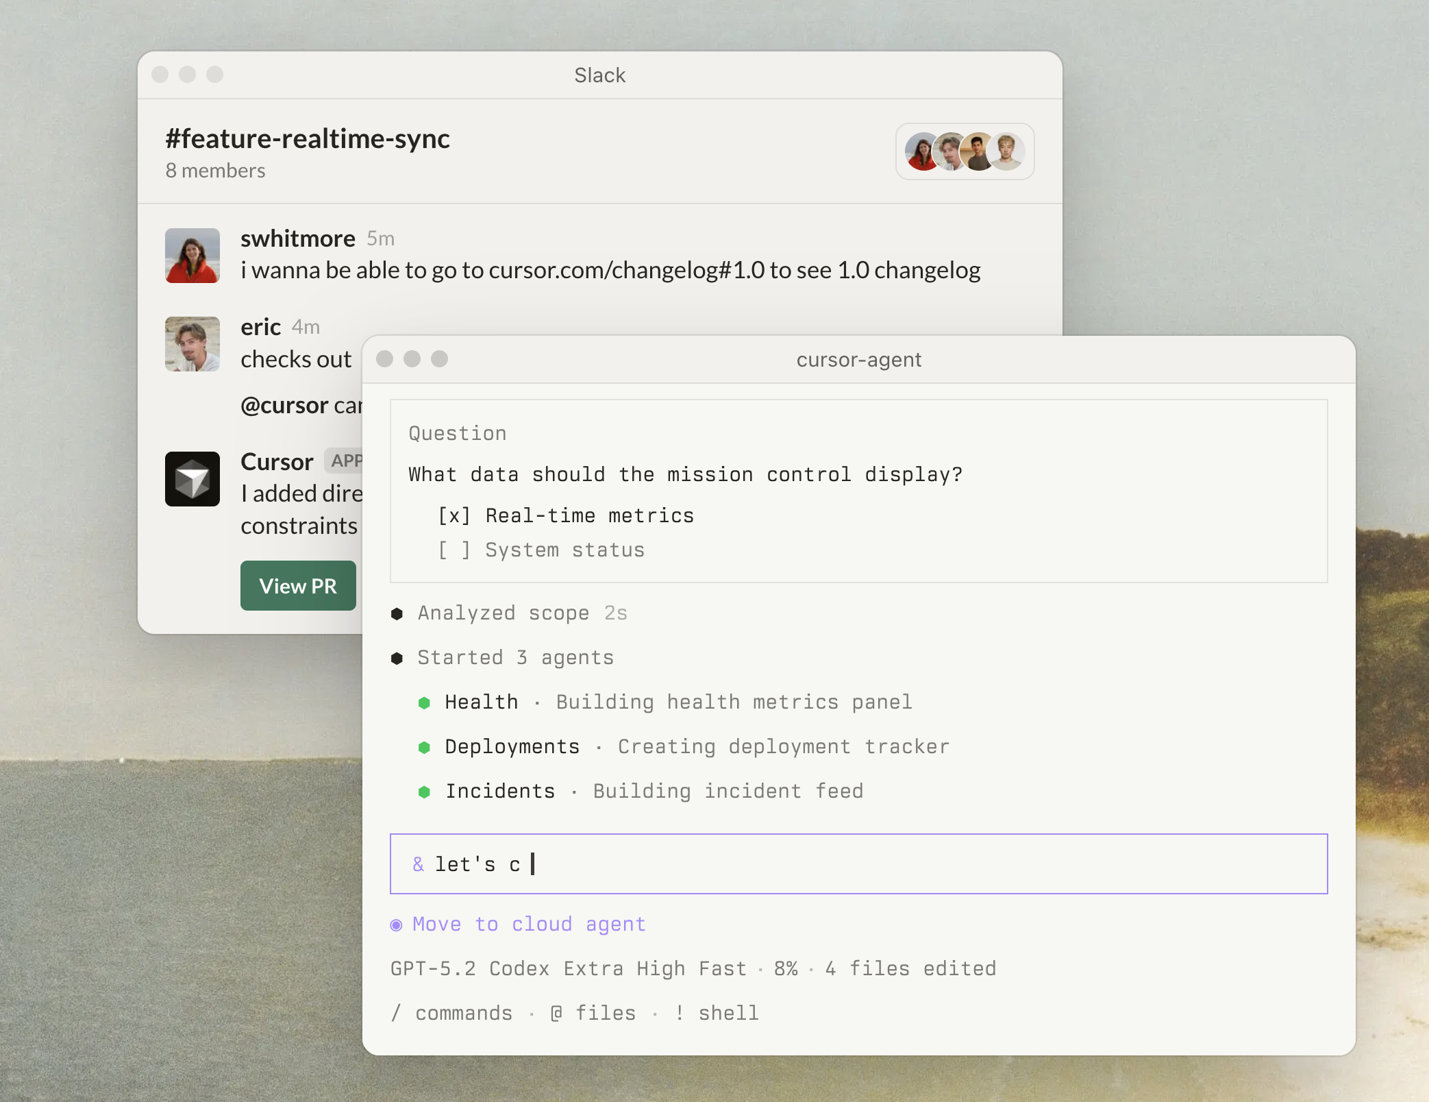The width and height of the screenshot is (1429, 1102).
Task: Click the Analyzed scope hexagon bullet
Action: coord(397,613)
